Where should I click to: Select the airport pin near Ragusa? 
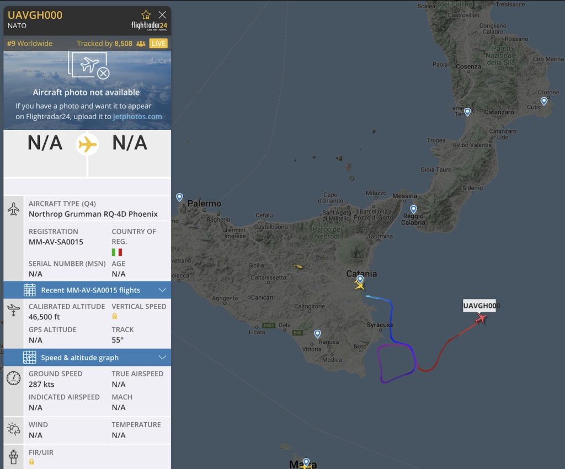click(x=317, y=334)
